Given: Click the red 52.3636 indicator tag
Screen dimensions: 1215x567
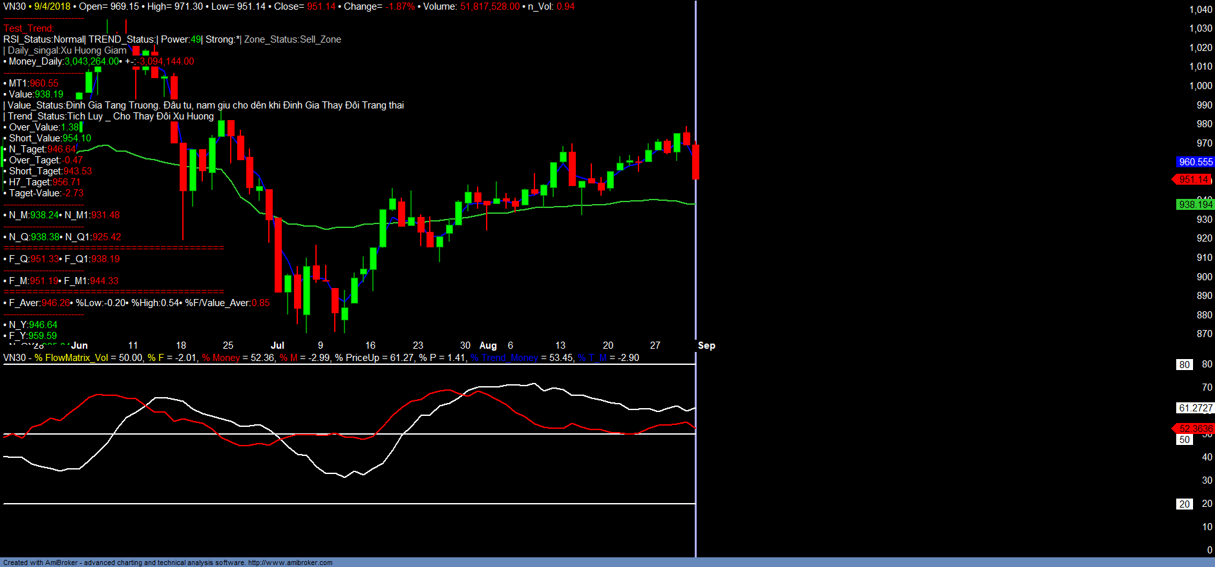Looking at the screenshot, I should pos(1194,428).
